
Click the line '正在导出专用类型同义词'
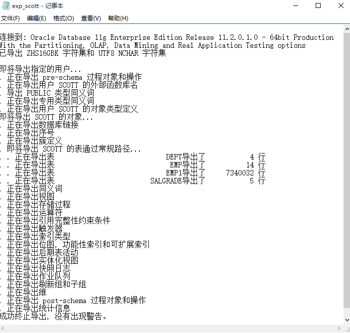(50, 101)
